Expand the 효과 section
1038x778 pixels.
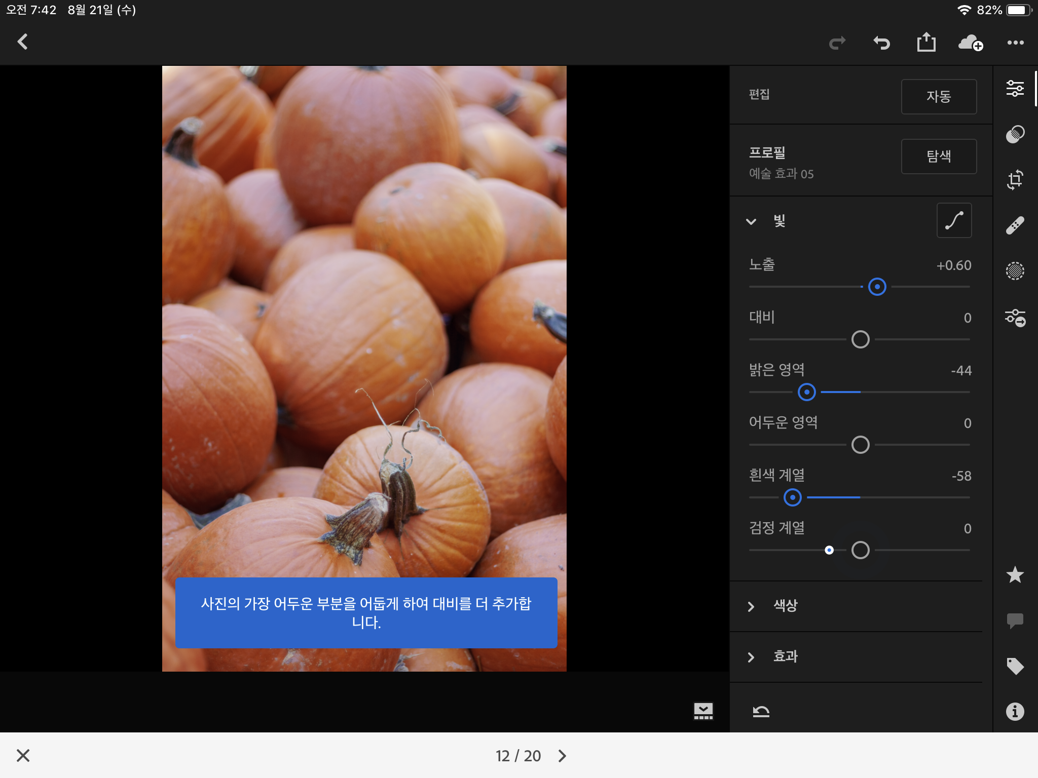tap(785, 657)
